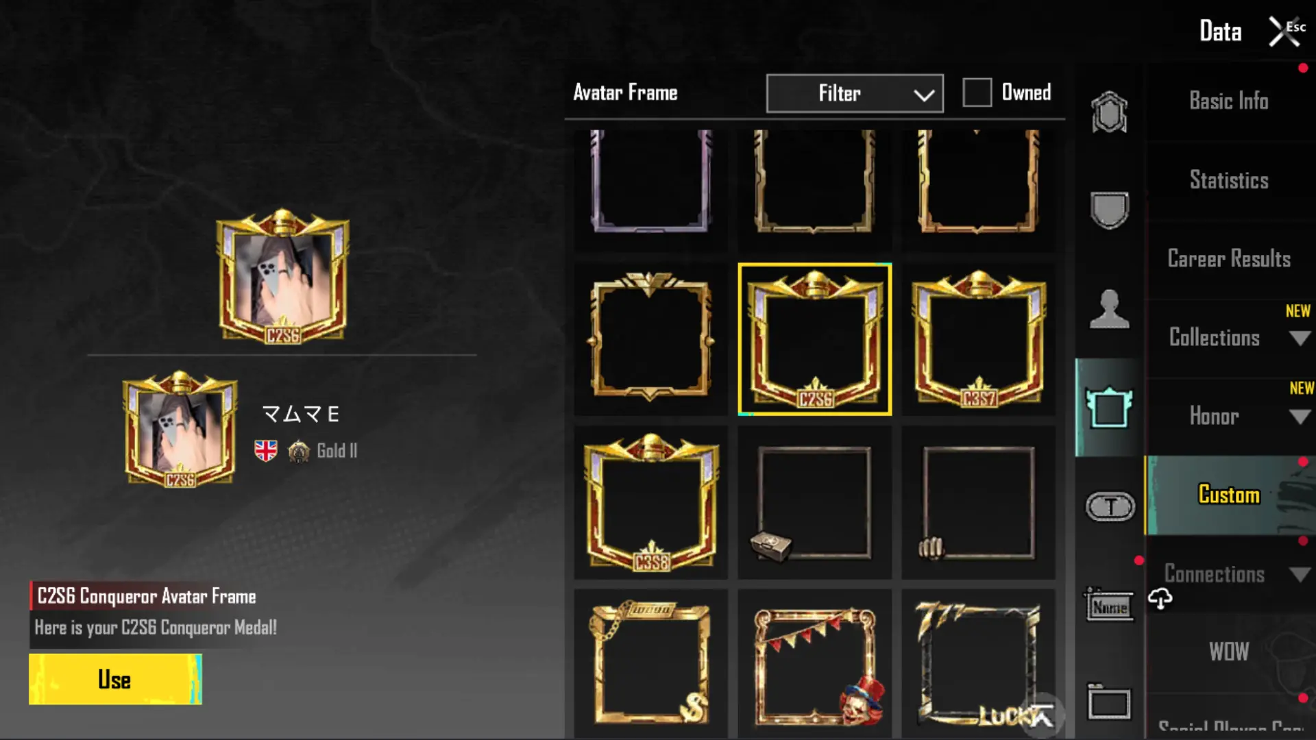Open the folder-shaped icon at the sidebar bottom
Screen dimensions: 1316x740
tap(1109, 702)
